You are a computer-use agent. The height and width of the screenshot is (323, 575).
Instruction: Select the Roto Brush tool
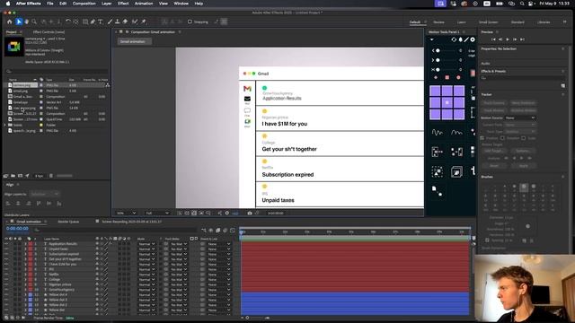(135, 22)
